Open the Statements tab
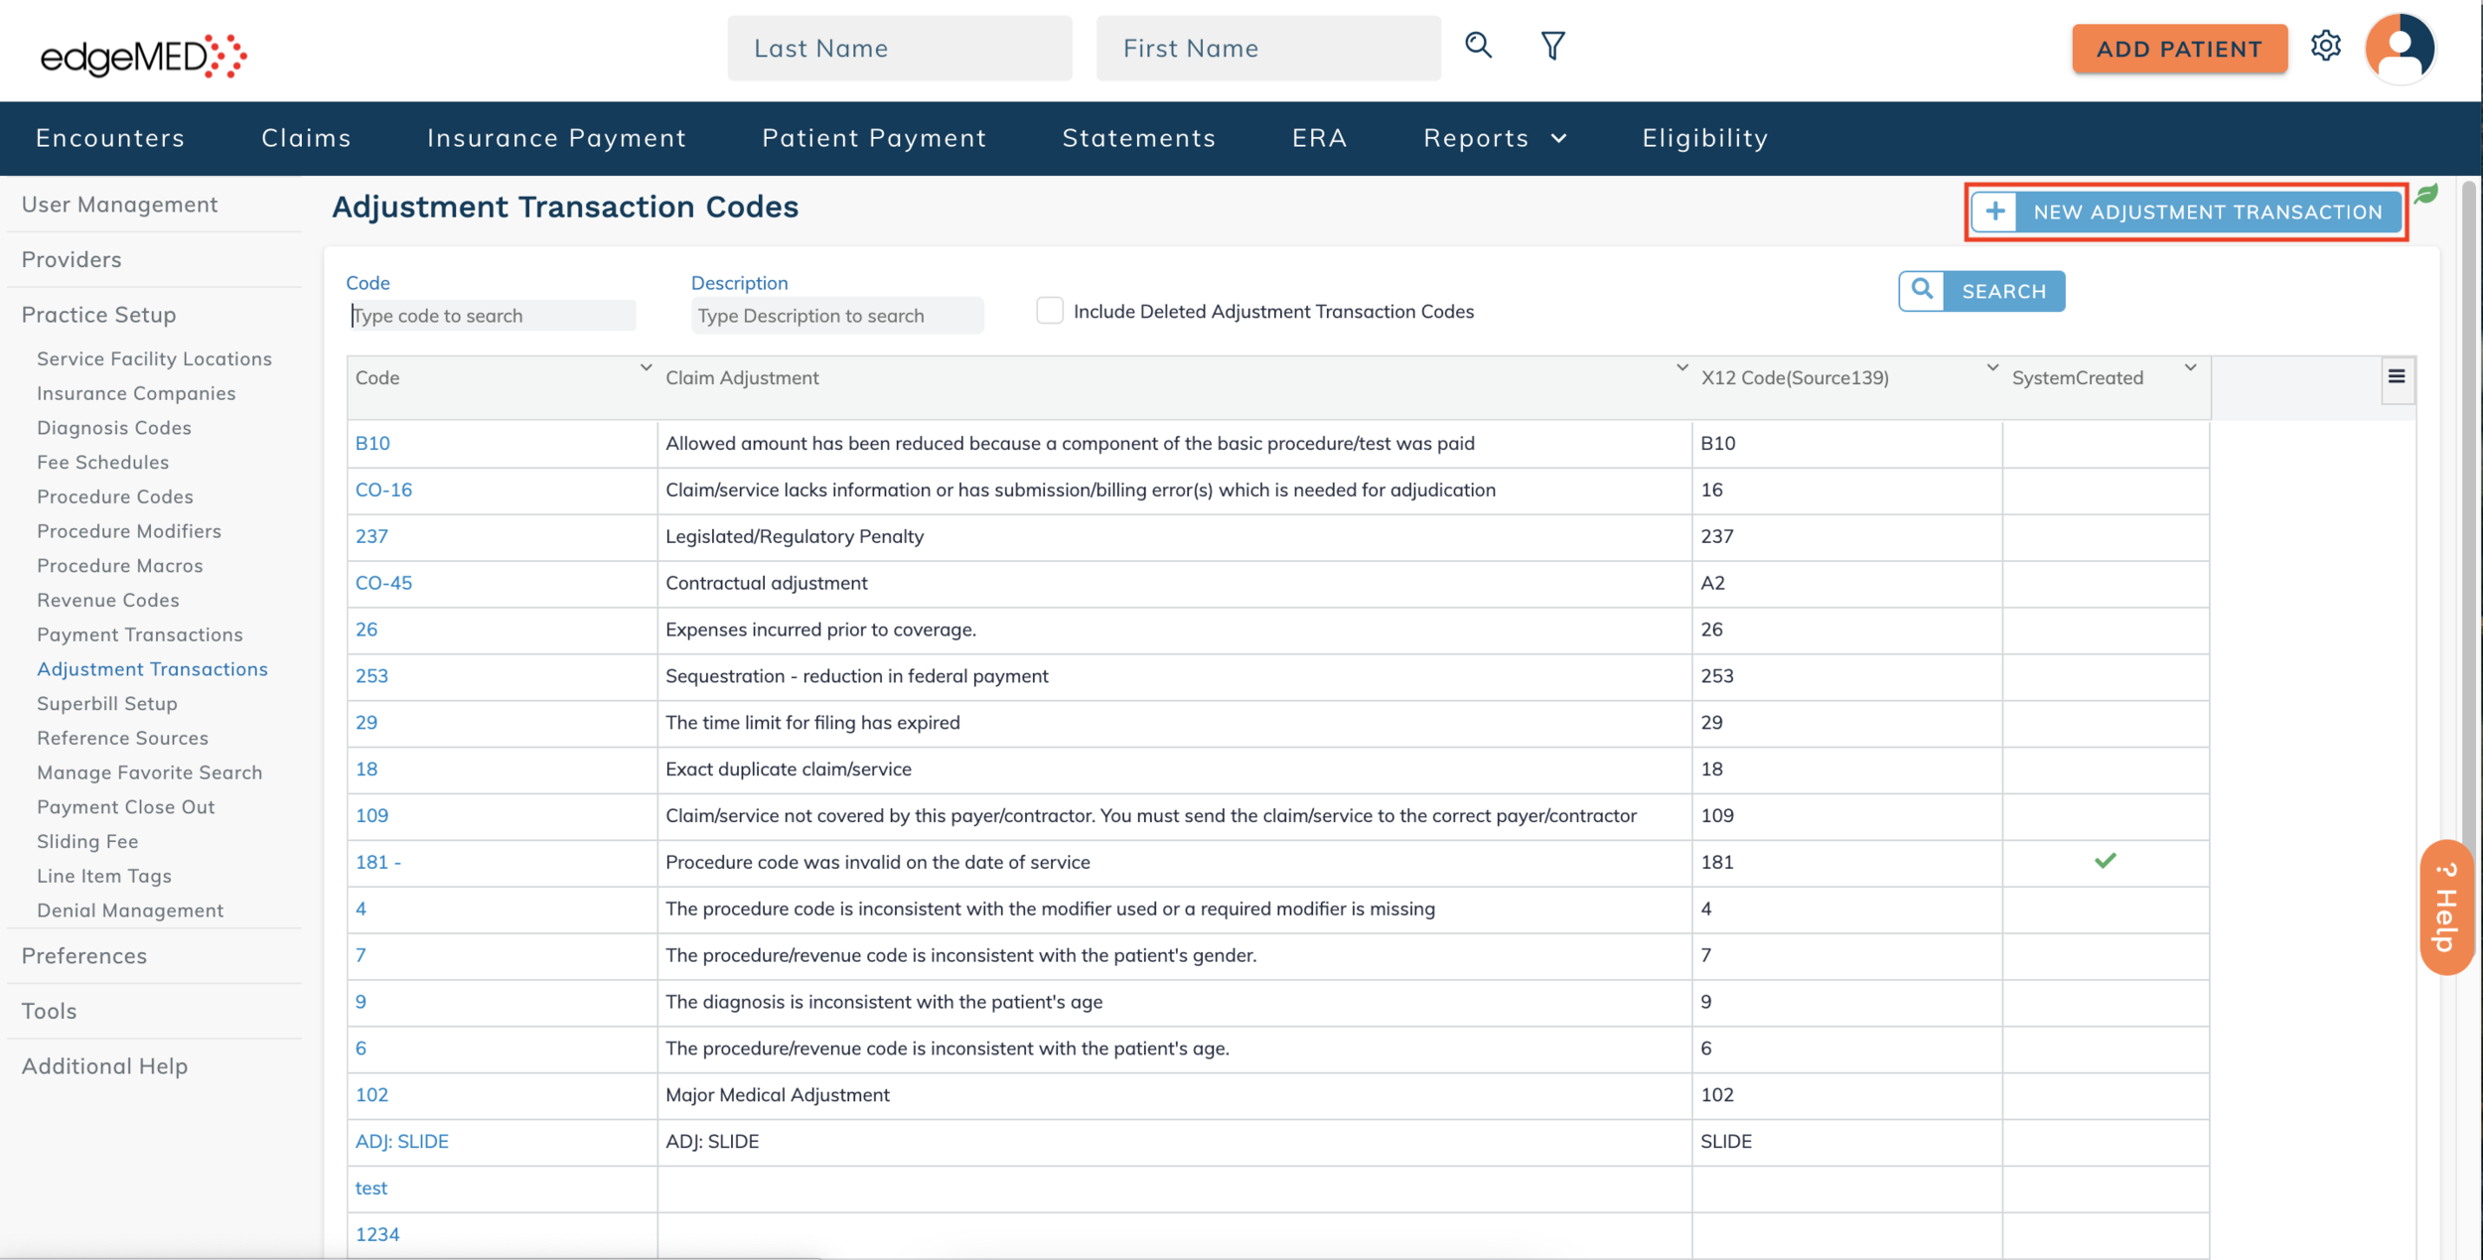Image resolution: width=2483 pixels, height=1260 pixels. coord(1138,138)
